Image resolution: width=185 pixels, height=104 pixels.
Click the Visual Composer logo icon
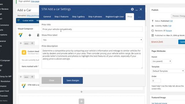click(21, 35)
